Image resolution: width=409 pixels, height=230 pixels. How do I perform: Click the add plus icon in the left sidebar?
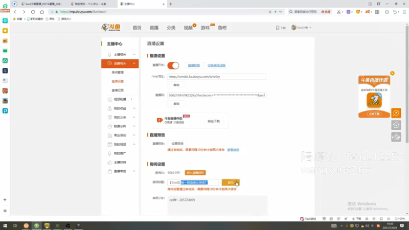[x=5, y=200]
